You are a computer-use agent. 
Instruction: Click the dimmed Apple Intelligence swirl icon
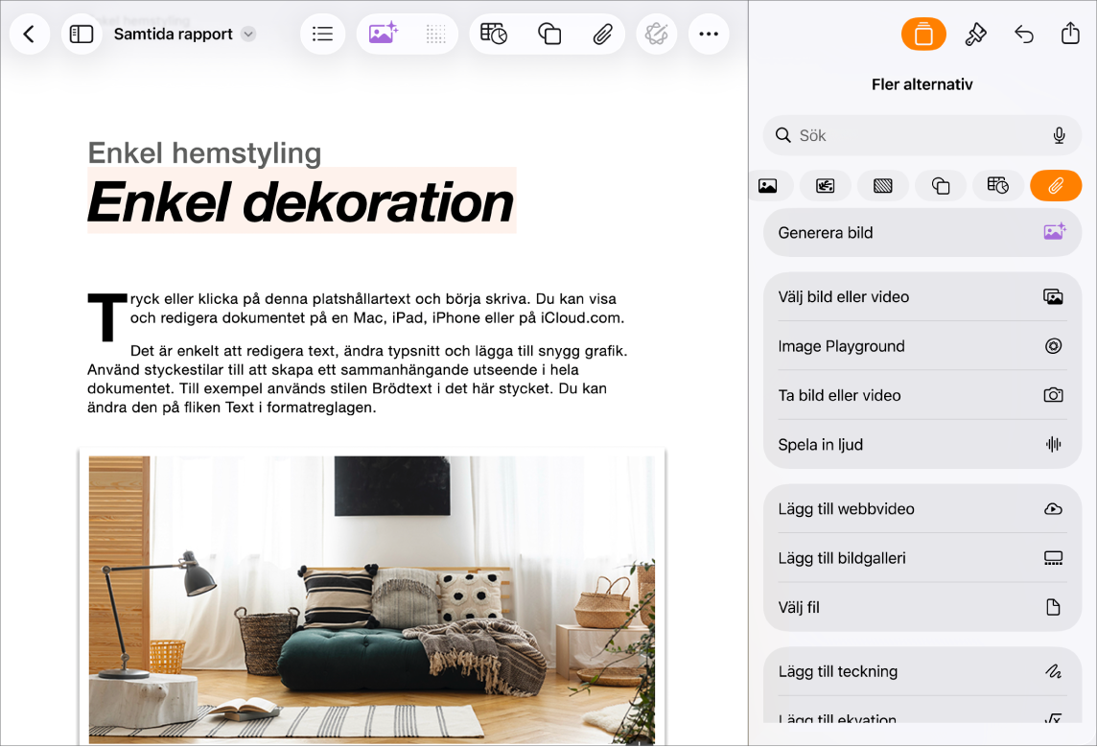656,34
